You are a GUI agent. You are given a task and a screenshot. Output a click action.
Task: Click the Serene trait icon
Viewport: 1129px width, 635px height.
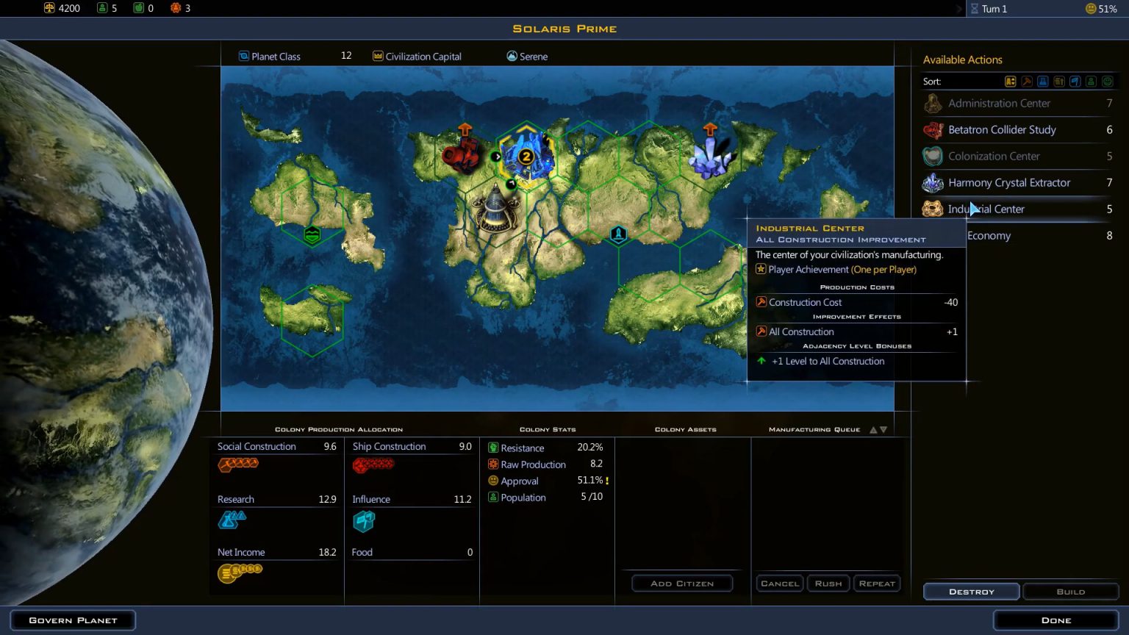[x=512, y=56]
